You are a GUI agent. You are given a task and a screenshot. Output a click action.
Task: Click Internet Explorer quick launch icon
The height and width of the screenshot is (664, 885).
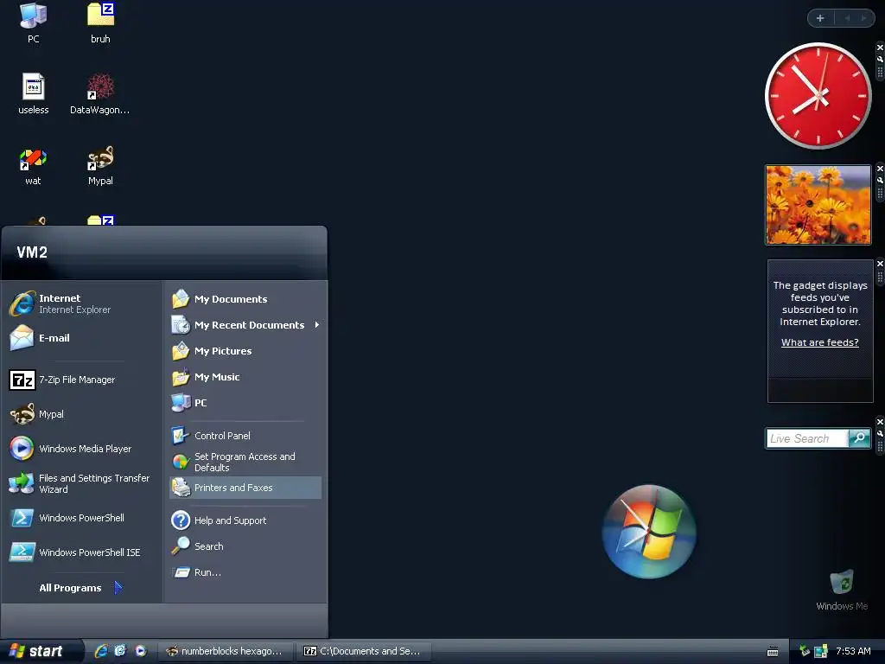(101, 651)
